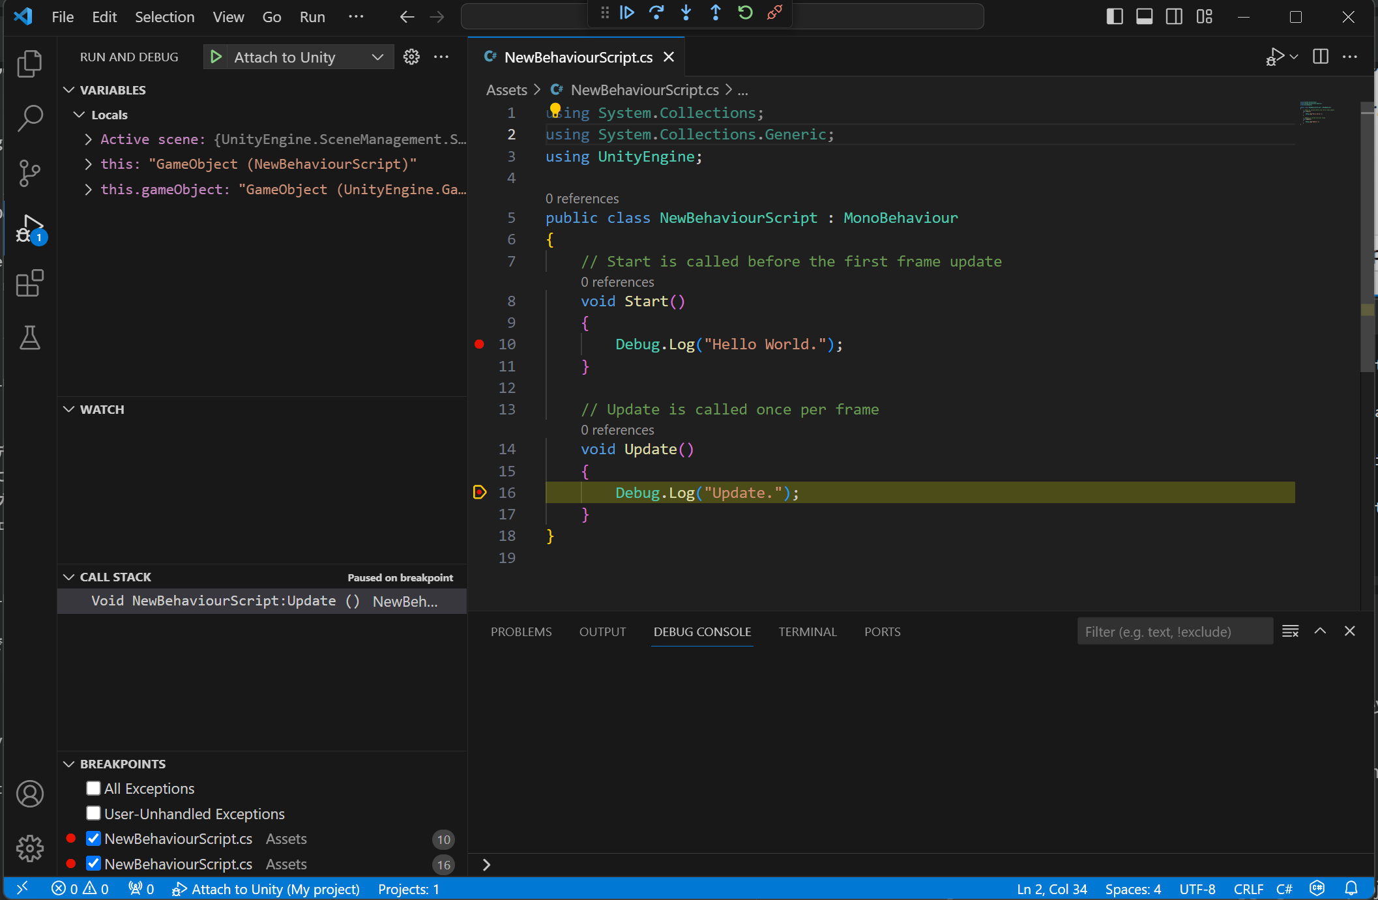Screen dimensions: 1378x900
Task: Click the Step Into debug icon
Action: (686, 12)
